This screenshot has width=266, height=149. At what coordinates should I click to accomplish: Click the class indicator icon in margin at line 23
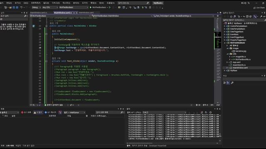pos(34,26)
